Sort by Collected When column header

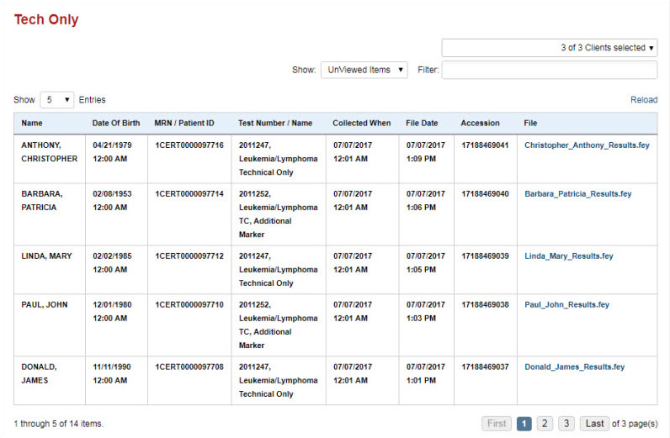click(x=361, y=123)
